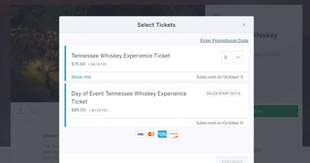Click the Sales Start Oct 6 badge
Image resolution: width=310 pixels, height=163 pixels.
(x=223, y=93)
